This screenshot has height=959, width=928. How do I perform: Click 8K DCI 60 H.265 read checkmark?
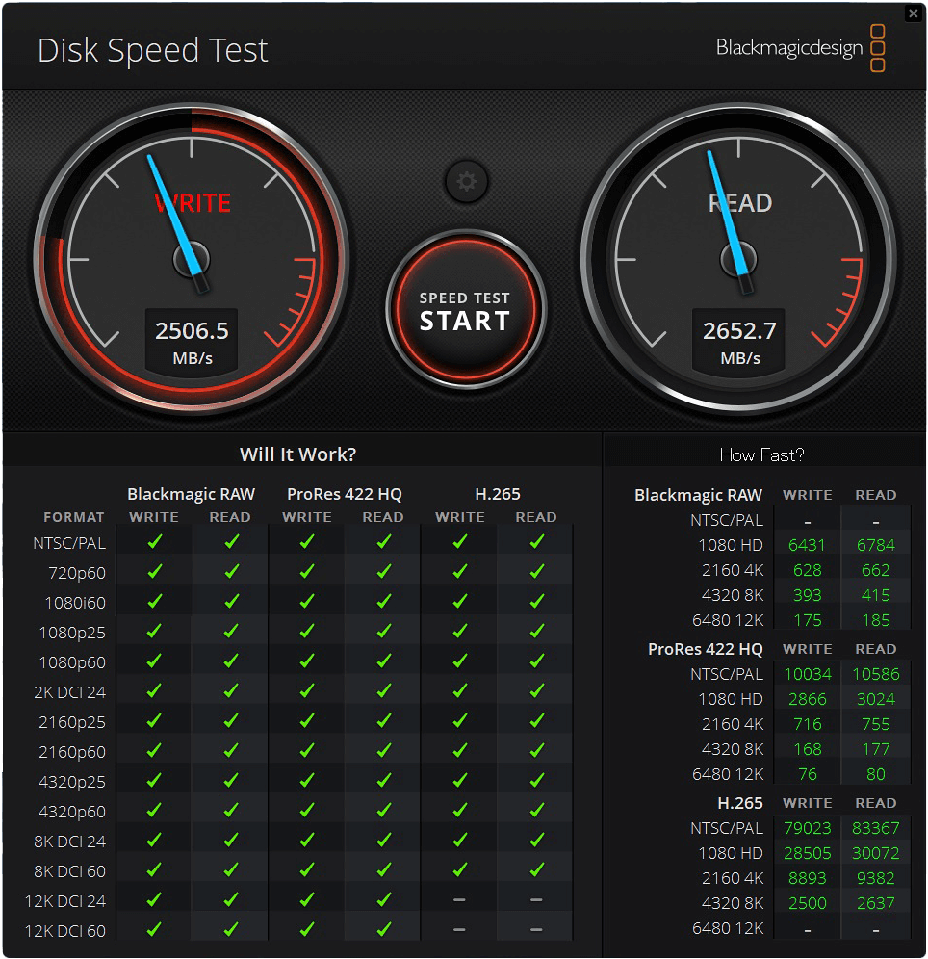pyautogui.click(x=537, y=869)
